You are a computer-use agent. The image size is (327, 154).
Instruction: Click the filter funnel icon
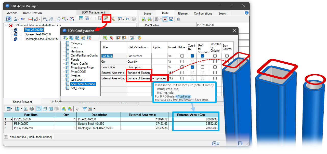click(x=84, y=109)
